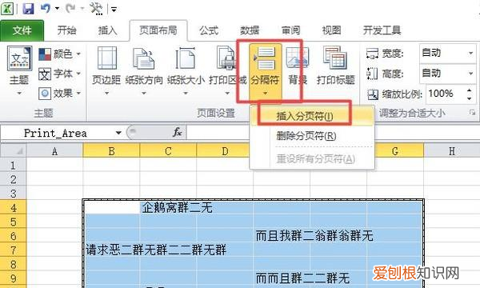Screen dimensions: 480x288
Task: Open the 文件 tab
Action: tap(22, 30)
